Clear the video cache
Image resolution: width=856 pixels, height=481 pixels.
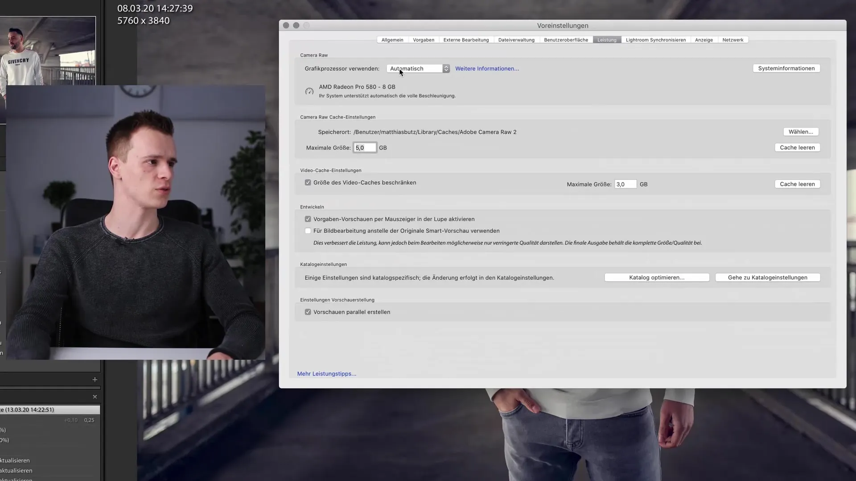click(x=797, y=184)
